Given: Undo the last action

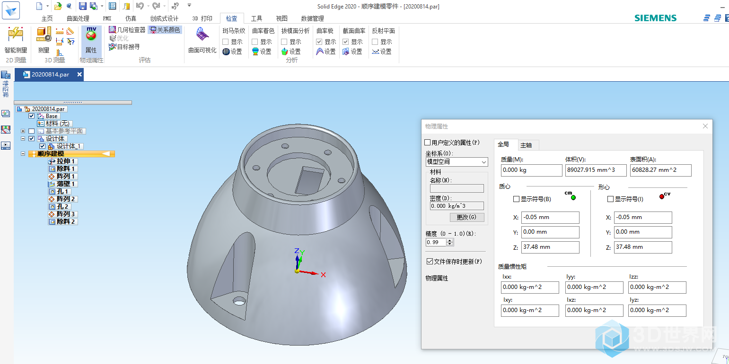Looking at the screenshot, I should click(x=140, y=6).
